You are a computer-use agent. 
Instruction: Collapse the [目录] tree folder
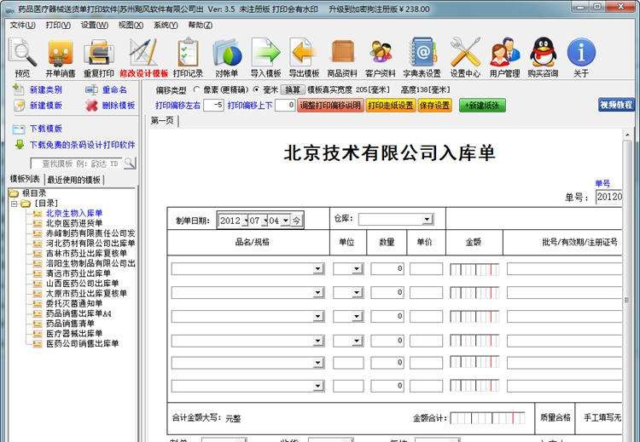coord(15,204)
